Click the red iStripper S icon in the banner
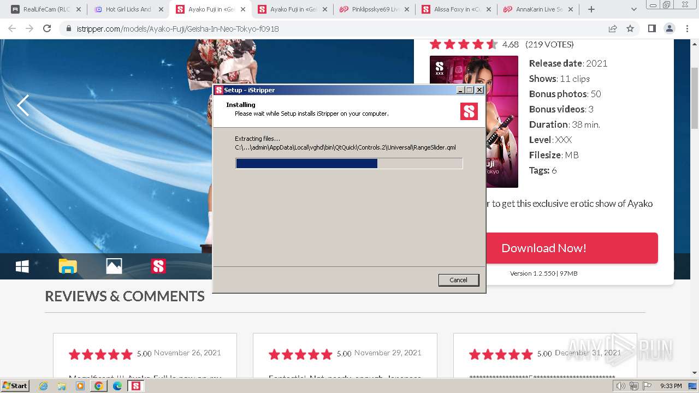This screenshot has width=699, height=393. tap(158, 266)
